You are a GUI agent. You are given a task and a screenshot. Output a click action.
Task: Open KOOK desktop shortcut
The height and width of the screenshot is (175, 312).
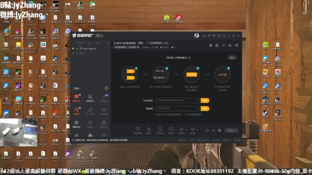[266, 46]
